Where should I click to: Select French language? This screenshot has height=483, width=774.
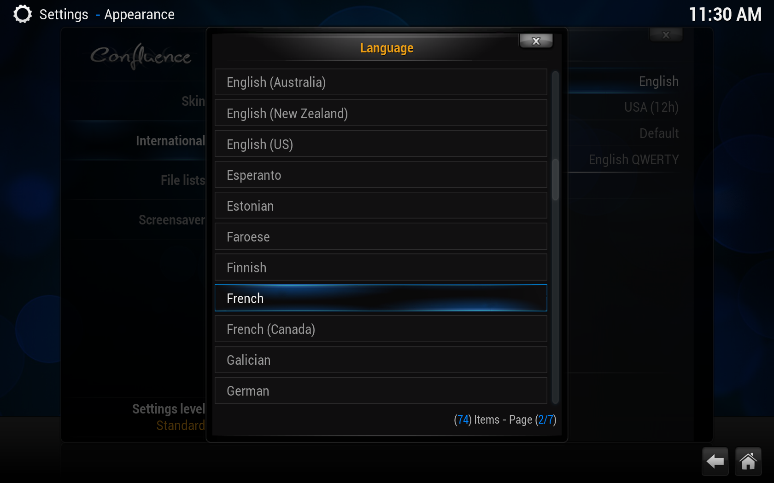pos(381,298)
